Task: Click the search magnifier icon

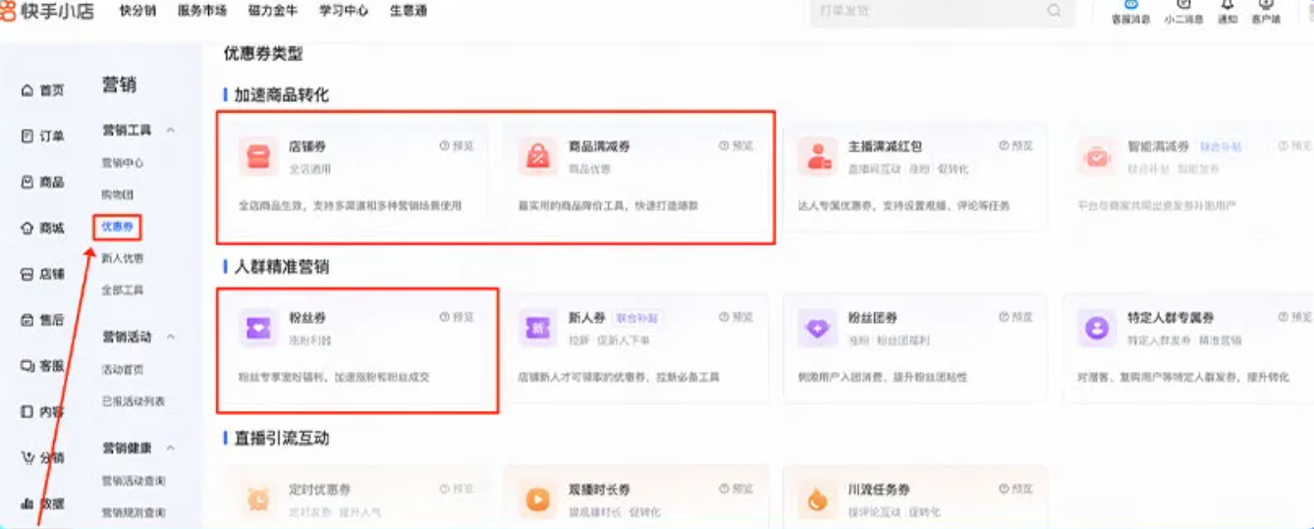Action: tap(1054, 11)
